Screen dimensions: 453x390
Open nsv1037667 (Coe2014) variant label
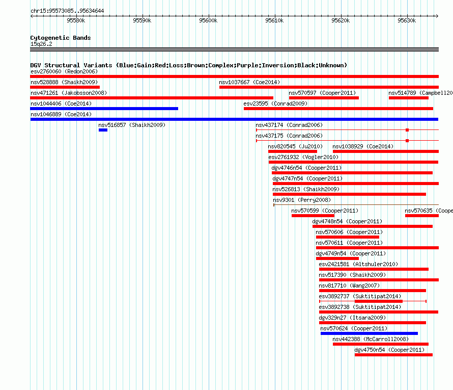(249, 82)
